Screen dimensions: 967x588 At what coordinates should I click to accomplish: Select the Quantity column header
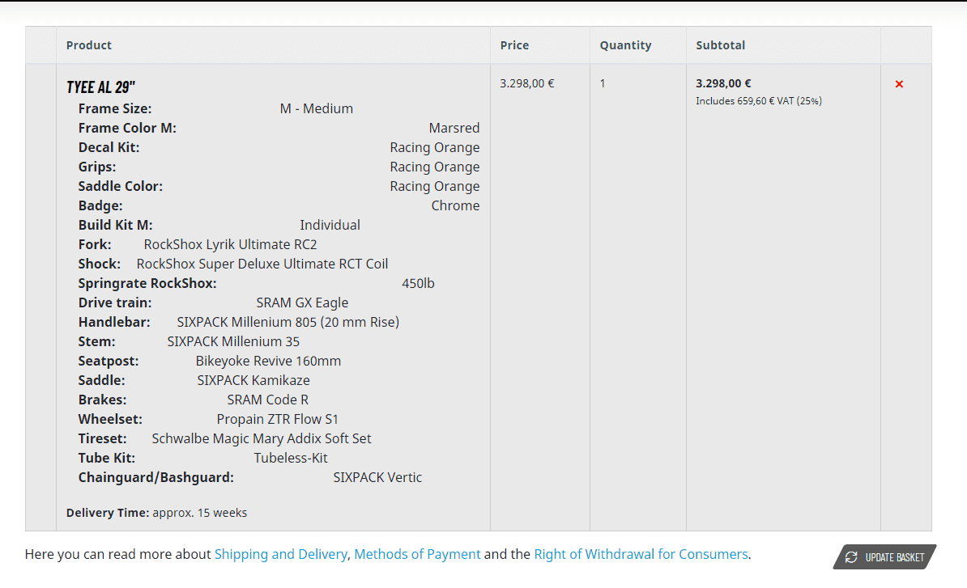point(625,45)
